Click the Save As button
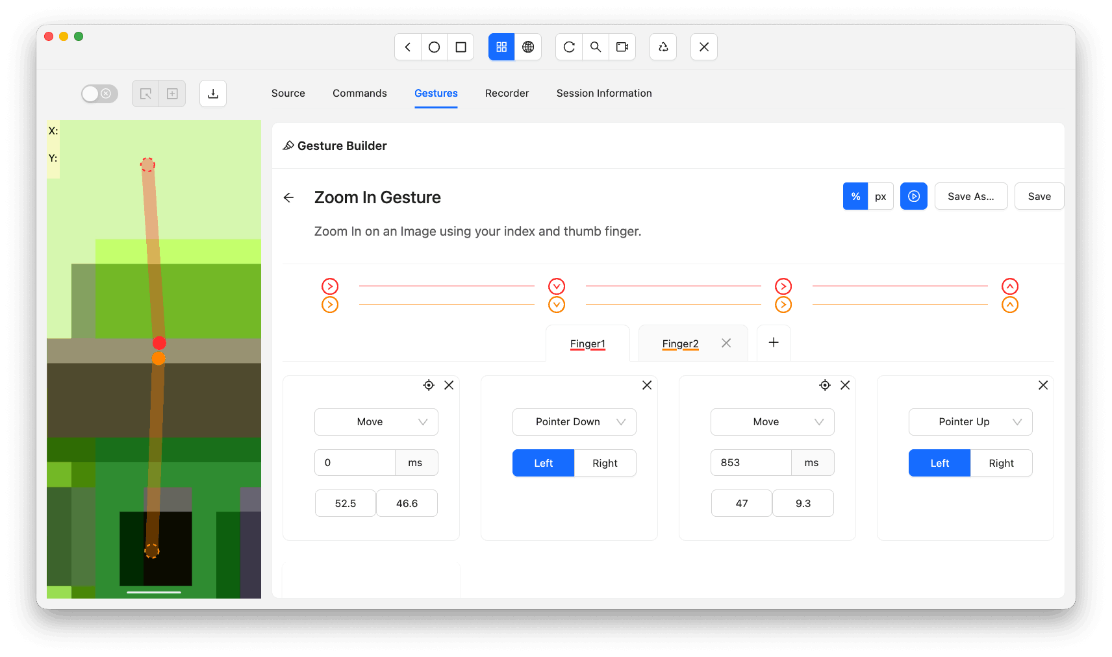Image resolution: width=1112 pixels, height=657 pixels. pos(971,196)
